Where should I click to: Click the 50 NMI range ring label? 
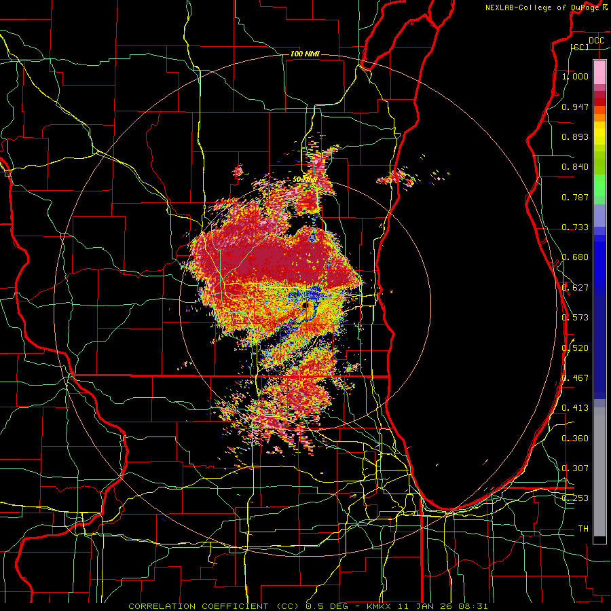tap(305, 180)
